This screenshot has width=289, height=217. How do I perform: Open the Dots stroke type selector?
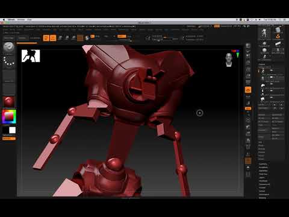click(8, 62)
